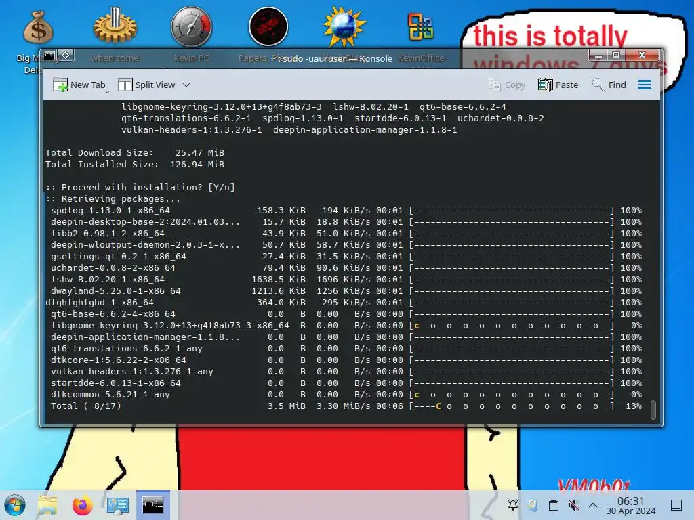Click the lshw-B.02.20-1-x86_64 row
This screenshot has height=520, width=694.
click(x=346, y=279)
